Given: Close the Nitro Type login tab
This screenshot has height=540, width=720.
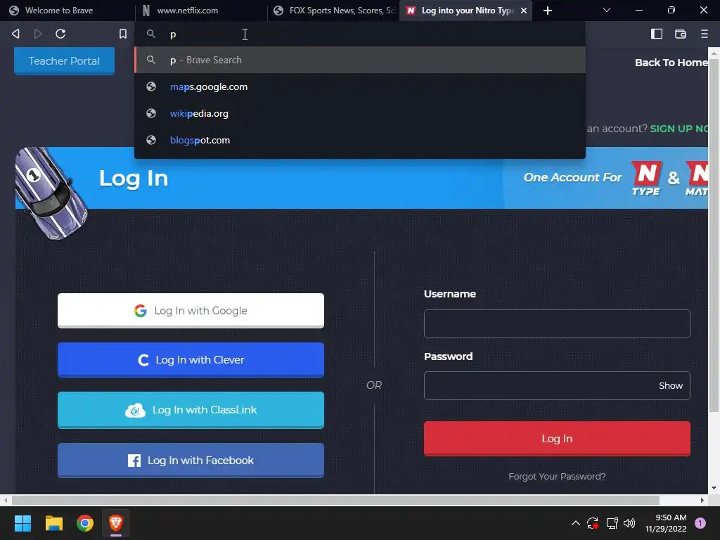Looking at the screenshot, I should click(x=523, y=10).
